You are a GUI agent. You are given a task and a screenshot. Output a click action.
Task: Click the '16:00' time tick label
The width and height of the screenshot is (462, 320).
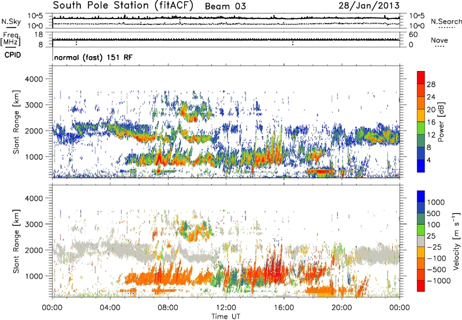[x=284, y=308]
